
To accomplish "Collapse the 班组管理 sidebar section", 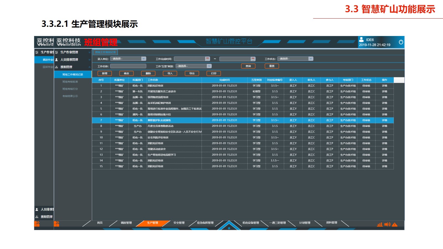I will tap(89, 67).
